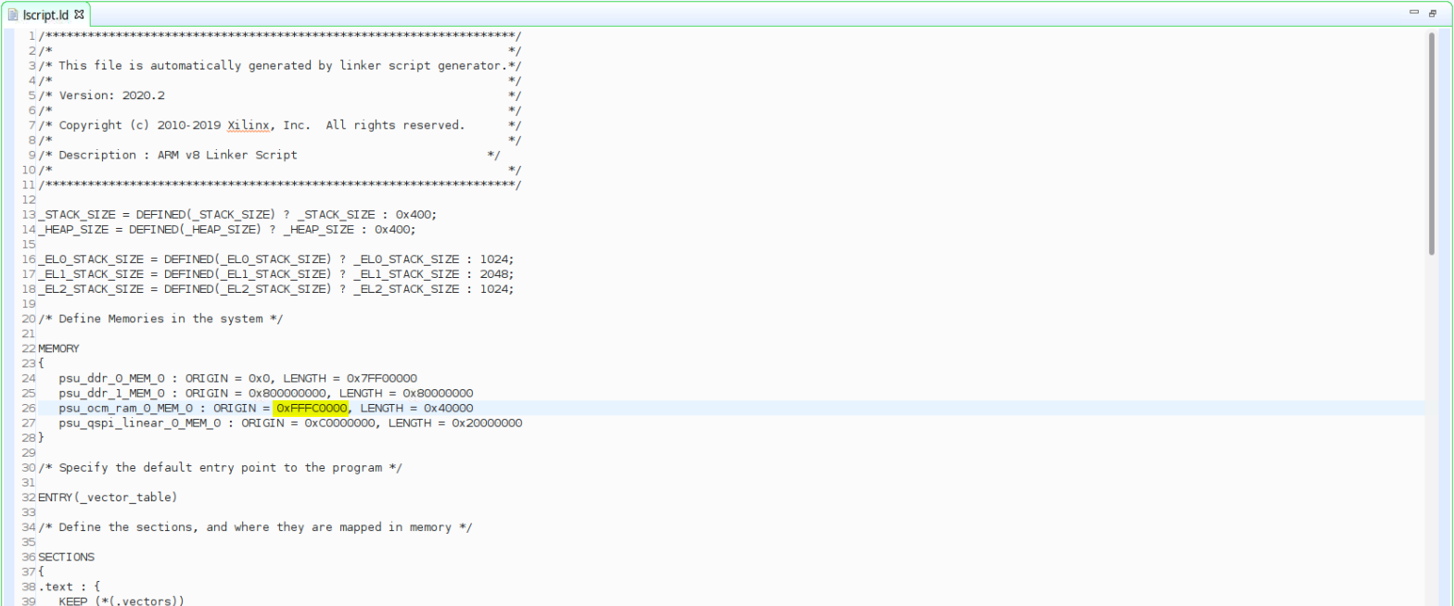Click the _EL0_STACK_SIZE definition line
Screen dimensions: 1454x606
click(275, 259)
